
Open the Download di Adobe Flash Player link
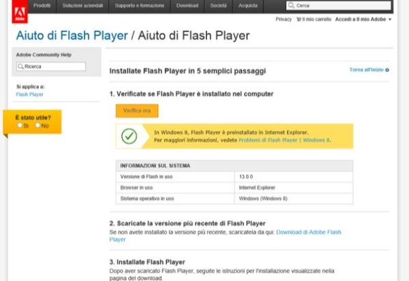pyautogui.click(x=225, y=236)
